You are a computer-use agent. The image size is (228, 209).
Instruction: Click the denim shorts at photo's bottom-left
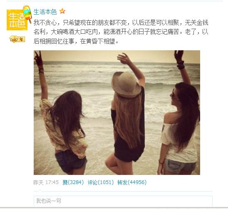pyautogui.click(x=71, y=160)
